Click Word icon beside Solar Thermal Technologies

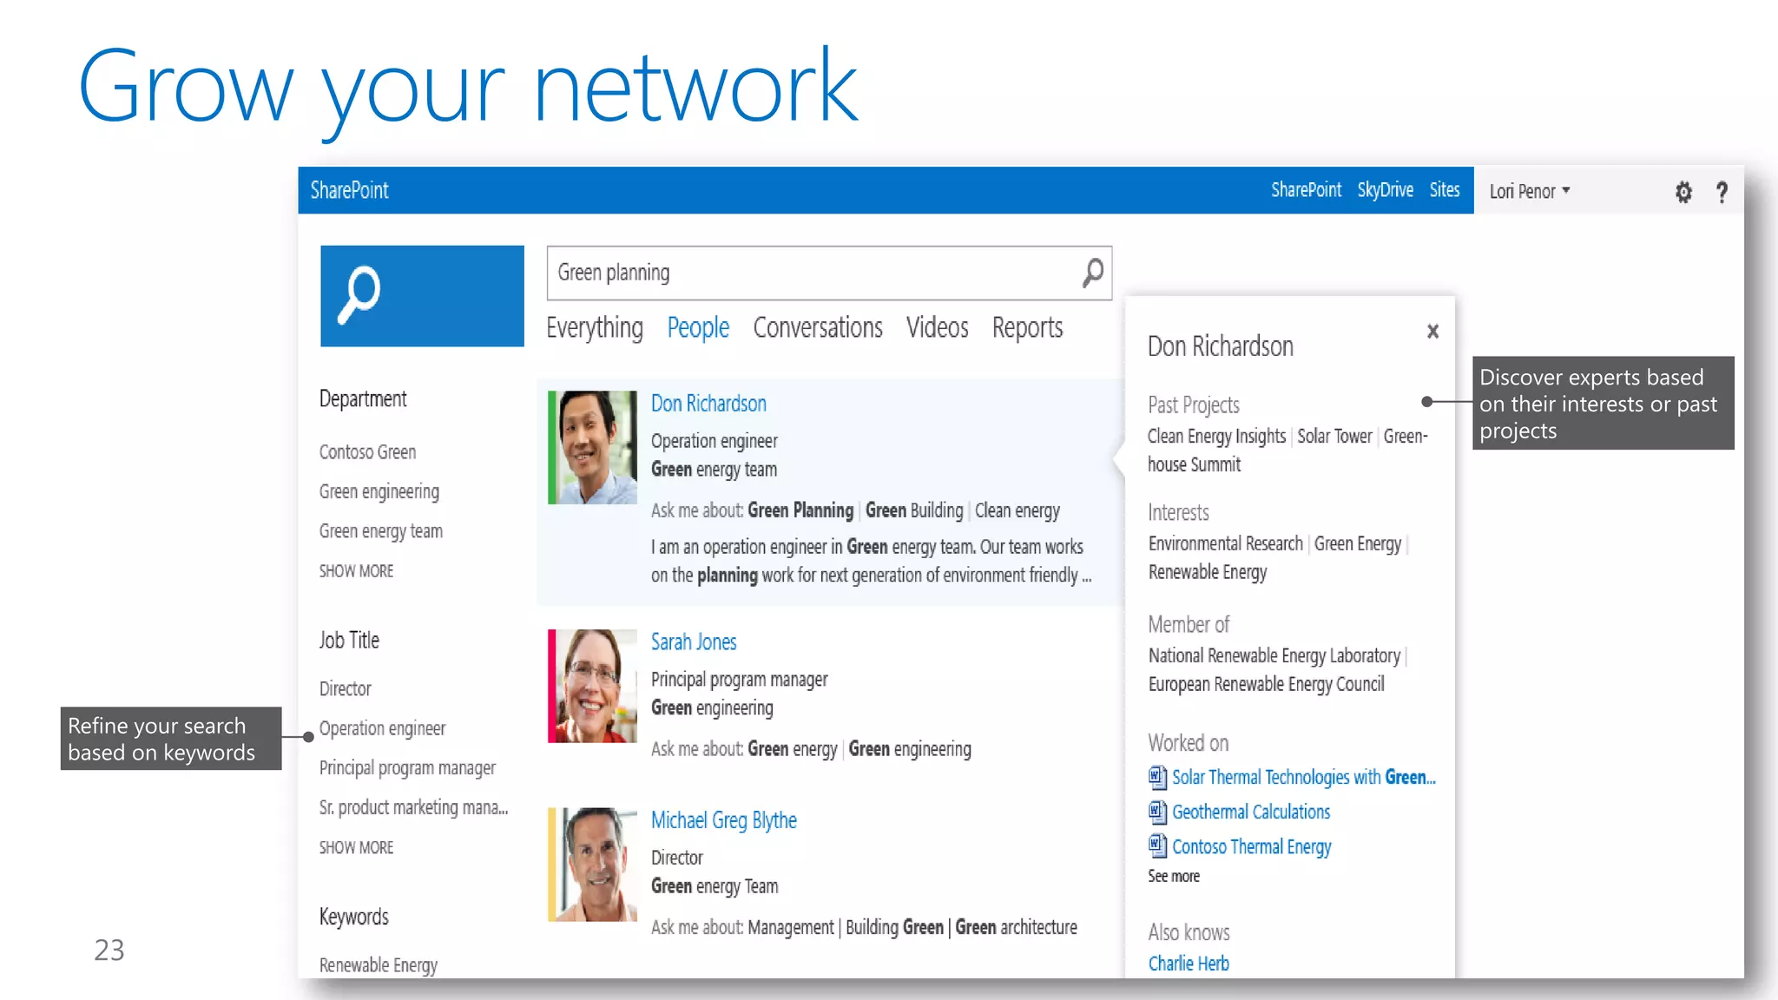[x=1157, y=777]
